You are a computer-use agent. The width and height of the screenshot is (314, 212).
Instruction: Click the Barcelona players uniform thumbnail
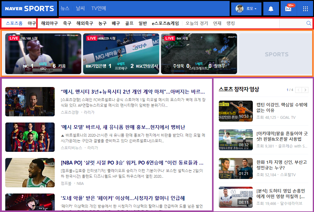tap(30, 137)
